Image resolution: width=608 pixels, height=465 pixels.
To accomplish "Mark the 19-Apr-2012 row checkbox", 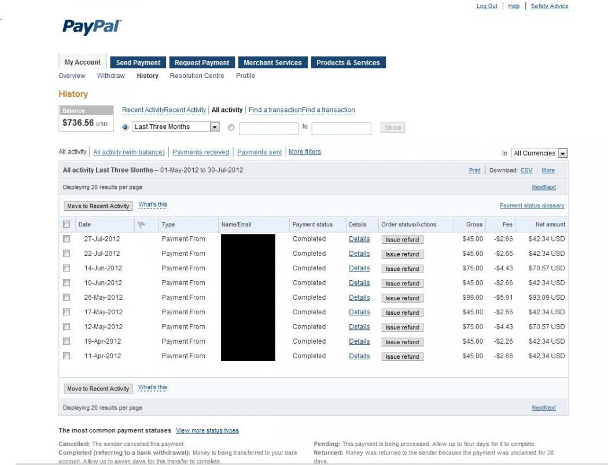I will pos(67,341).
